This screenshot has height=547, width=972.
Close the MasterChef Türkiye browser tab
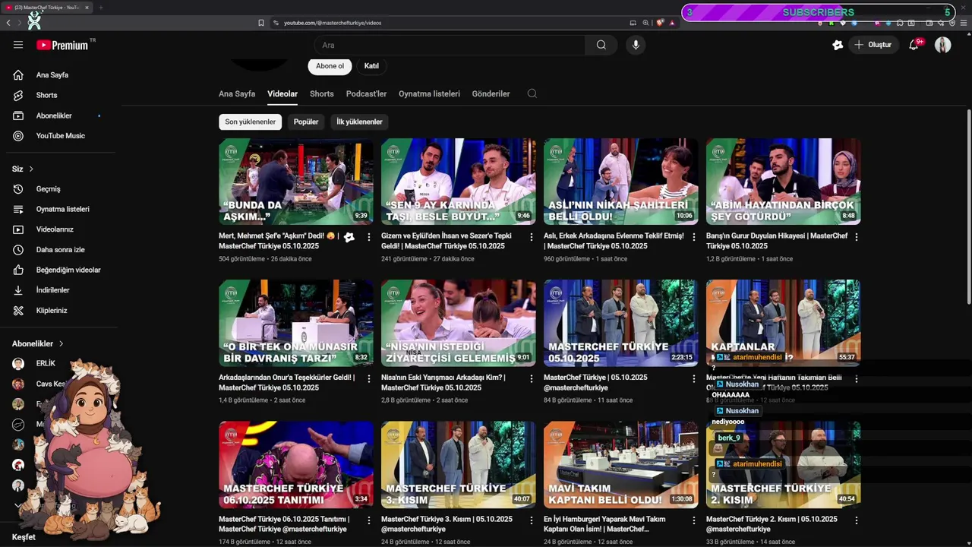click(x=87, y=8)
